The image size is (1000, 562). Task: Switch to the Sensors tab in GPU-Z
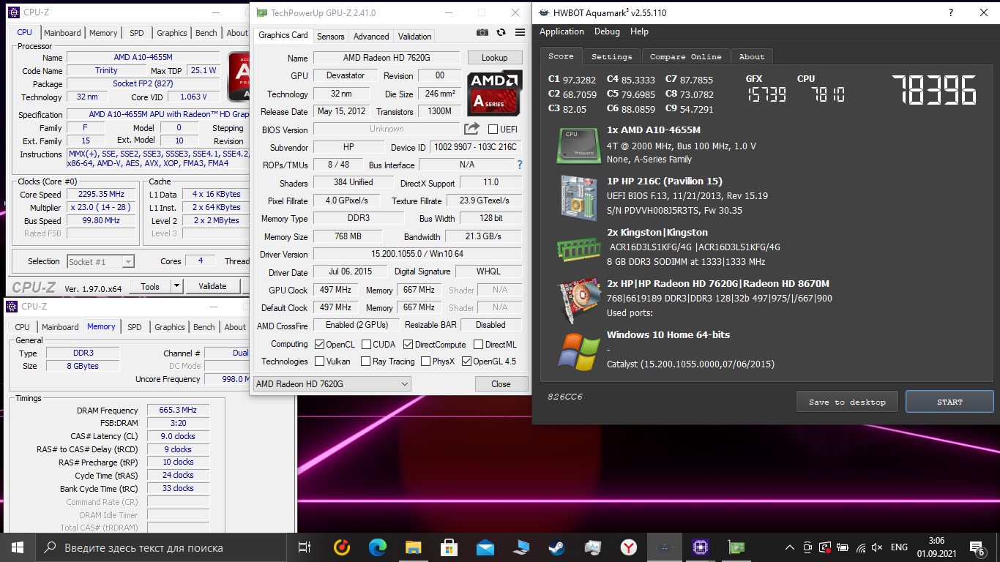tap(330, 36)
